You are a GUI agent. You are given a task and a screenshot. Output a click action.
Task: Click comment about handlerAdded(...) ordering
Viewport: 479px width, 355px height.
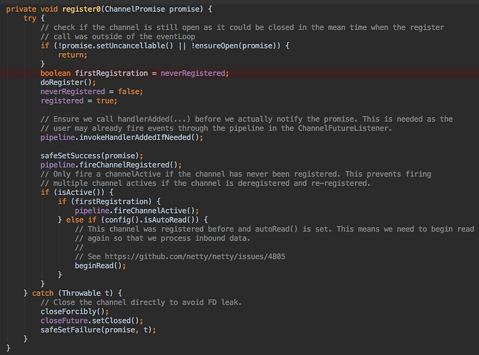(247, 119)
